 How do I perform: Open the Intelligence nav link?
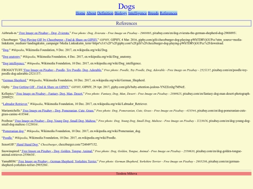click(x=137, y=13)
